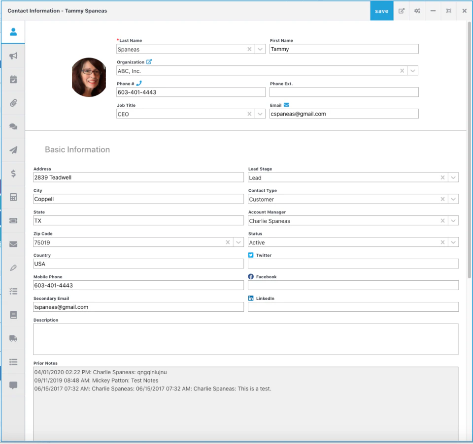Clear the Zip Code field with its X button
The image size is (473, 444).
pyautogui.click(x=227, y=242)
